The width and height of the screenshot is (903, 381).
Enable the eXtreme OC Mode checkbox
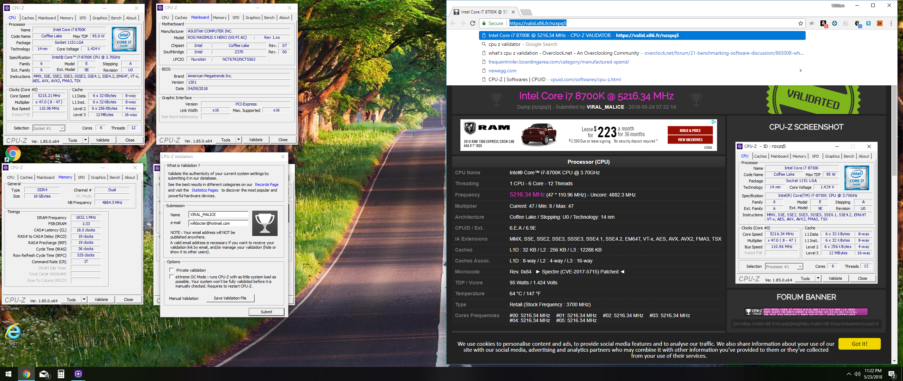click(x=171, y=277)
